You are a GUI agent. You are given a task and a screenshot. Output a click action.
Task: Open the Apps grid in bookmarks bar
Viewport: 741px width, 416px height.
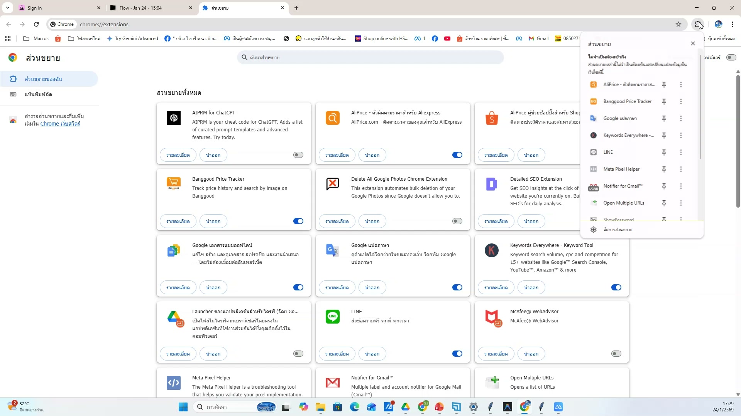8,39
